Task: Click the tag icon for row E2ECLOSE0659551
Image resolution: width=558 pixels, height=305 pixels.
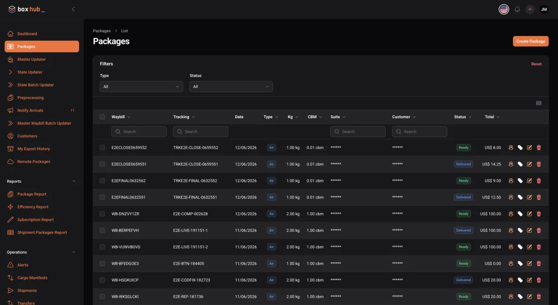Action: [x=520, y=164]
